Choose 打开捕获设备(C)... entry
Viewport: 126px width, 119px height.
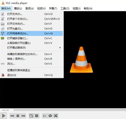click(31, 38)
